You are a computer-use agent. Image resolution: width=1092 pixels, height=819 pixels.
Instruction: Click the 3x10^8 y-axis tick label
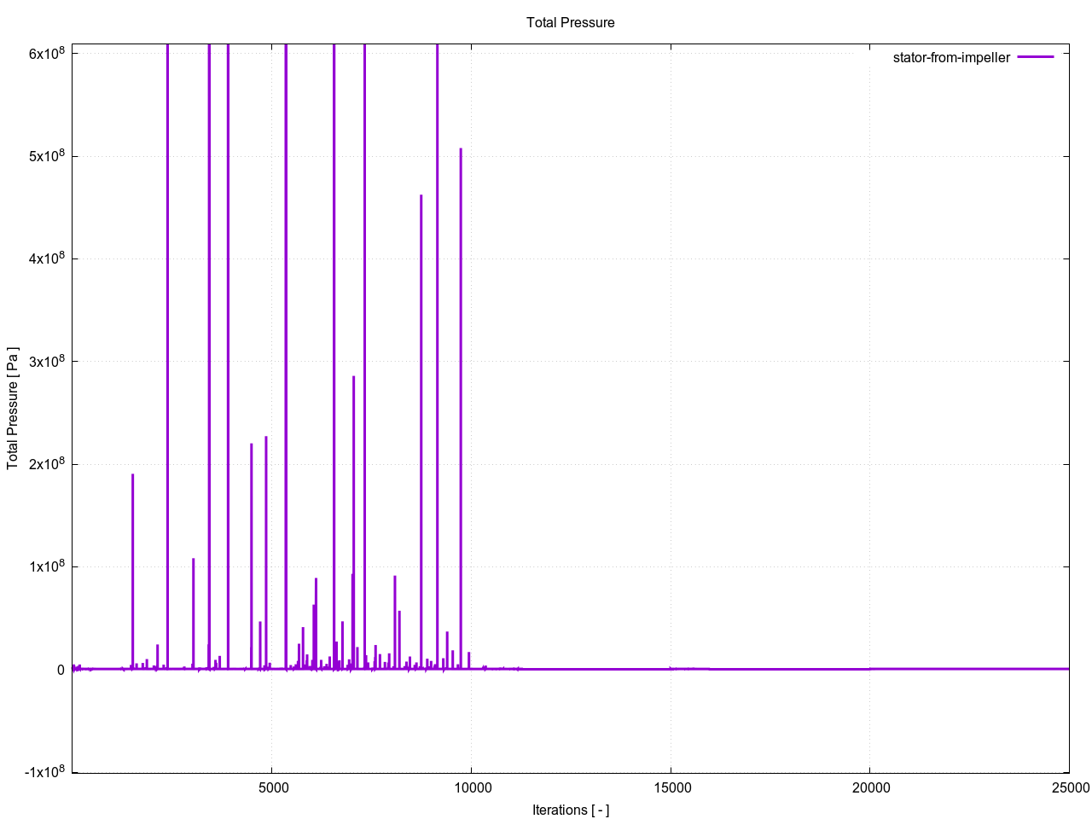pyautogui.click(x=47, y=362)
